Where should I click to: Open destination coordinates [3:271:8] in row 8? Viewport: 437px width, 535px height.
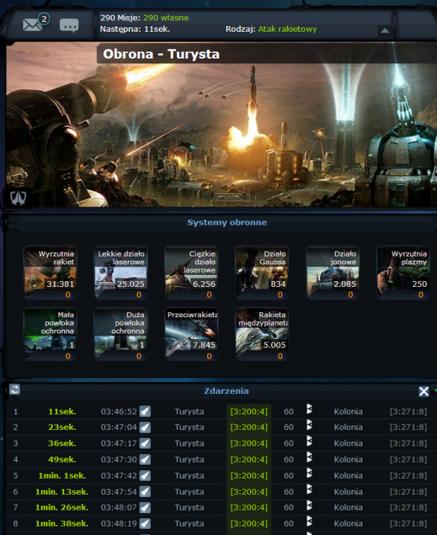(408, 524)
